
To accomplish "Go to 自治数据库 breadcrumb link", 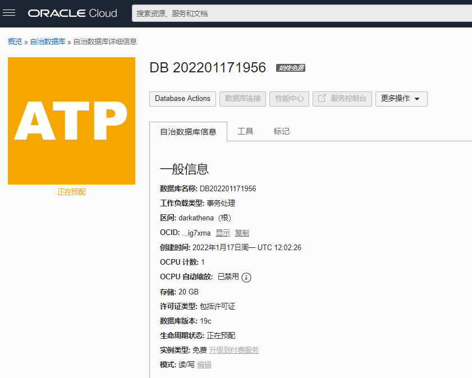I will tap(48, 42).
